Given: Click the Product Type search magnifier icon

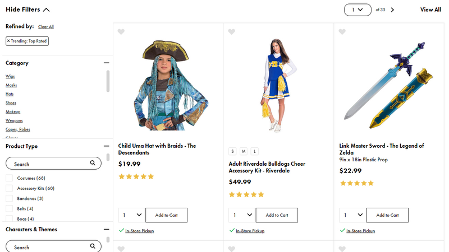Looking at the screenshot, I should (93, 163).
